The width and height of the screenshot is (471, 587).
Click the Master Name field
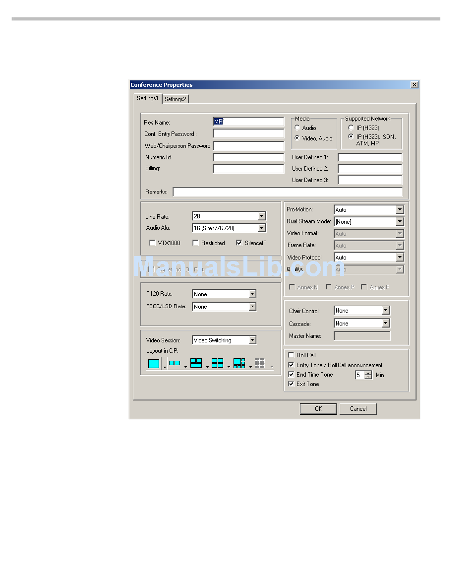pyautogui.click(x=362, y=336)
